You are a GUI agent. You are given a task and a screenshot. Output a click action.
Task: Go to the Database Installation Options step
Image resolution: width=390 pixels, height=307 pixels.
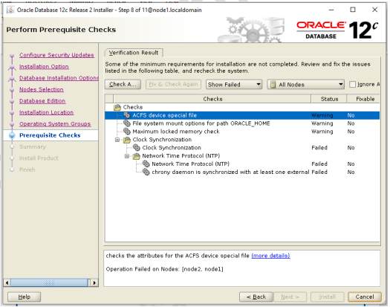(59, 78)
